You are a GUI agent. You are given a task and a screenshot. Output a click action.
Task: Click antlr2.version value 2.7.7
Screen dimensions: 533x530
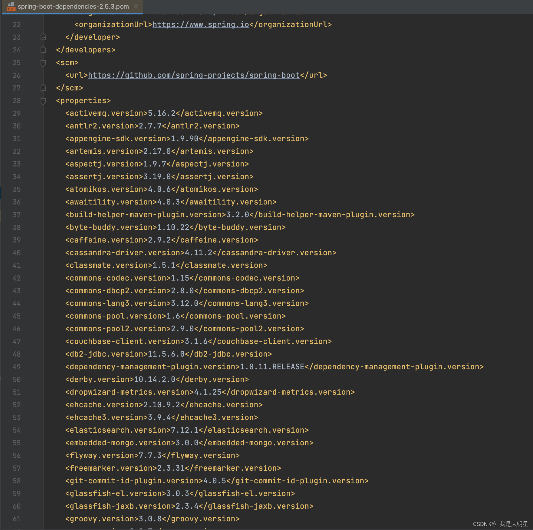click(150, 126)
